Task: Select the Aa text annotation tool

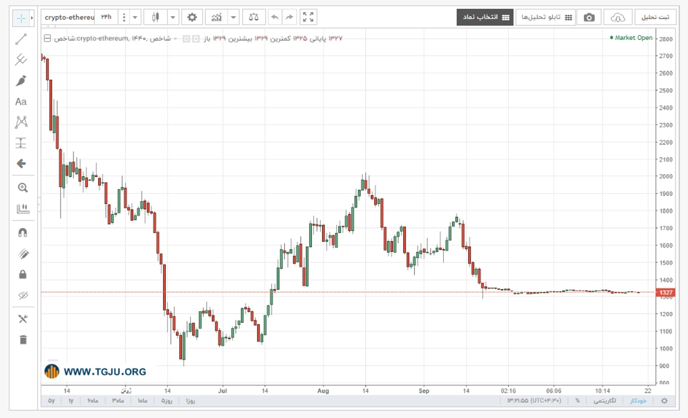Action: (21, 102)
